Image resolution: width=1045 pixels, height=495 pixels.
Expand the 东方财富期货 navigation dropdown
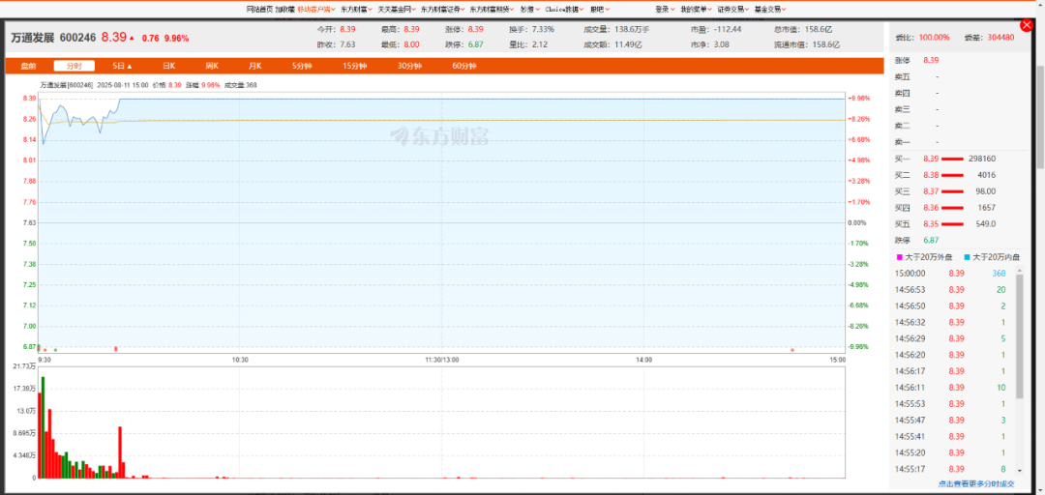click(x=492, y=10)
